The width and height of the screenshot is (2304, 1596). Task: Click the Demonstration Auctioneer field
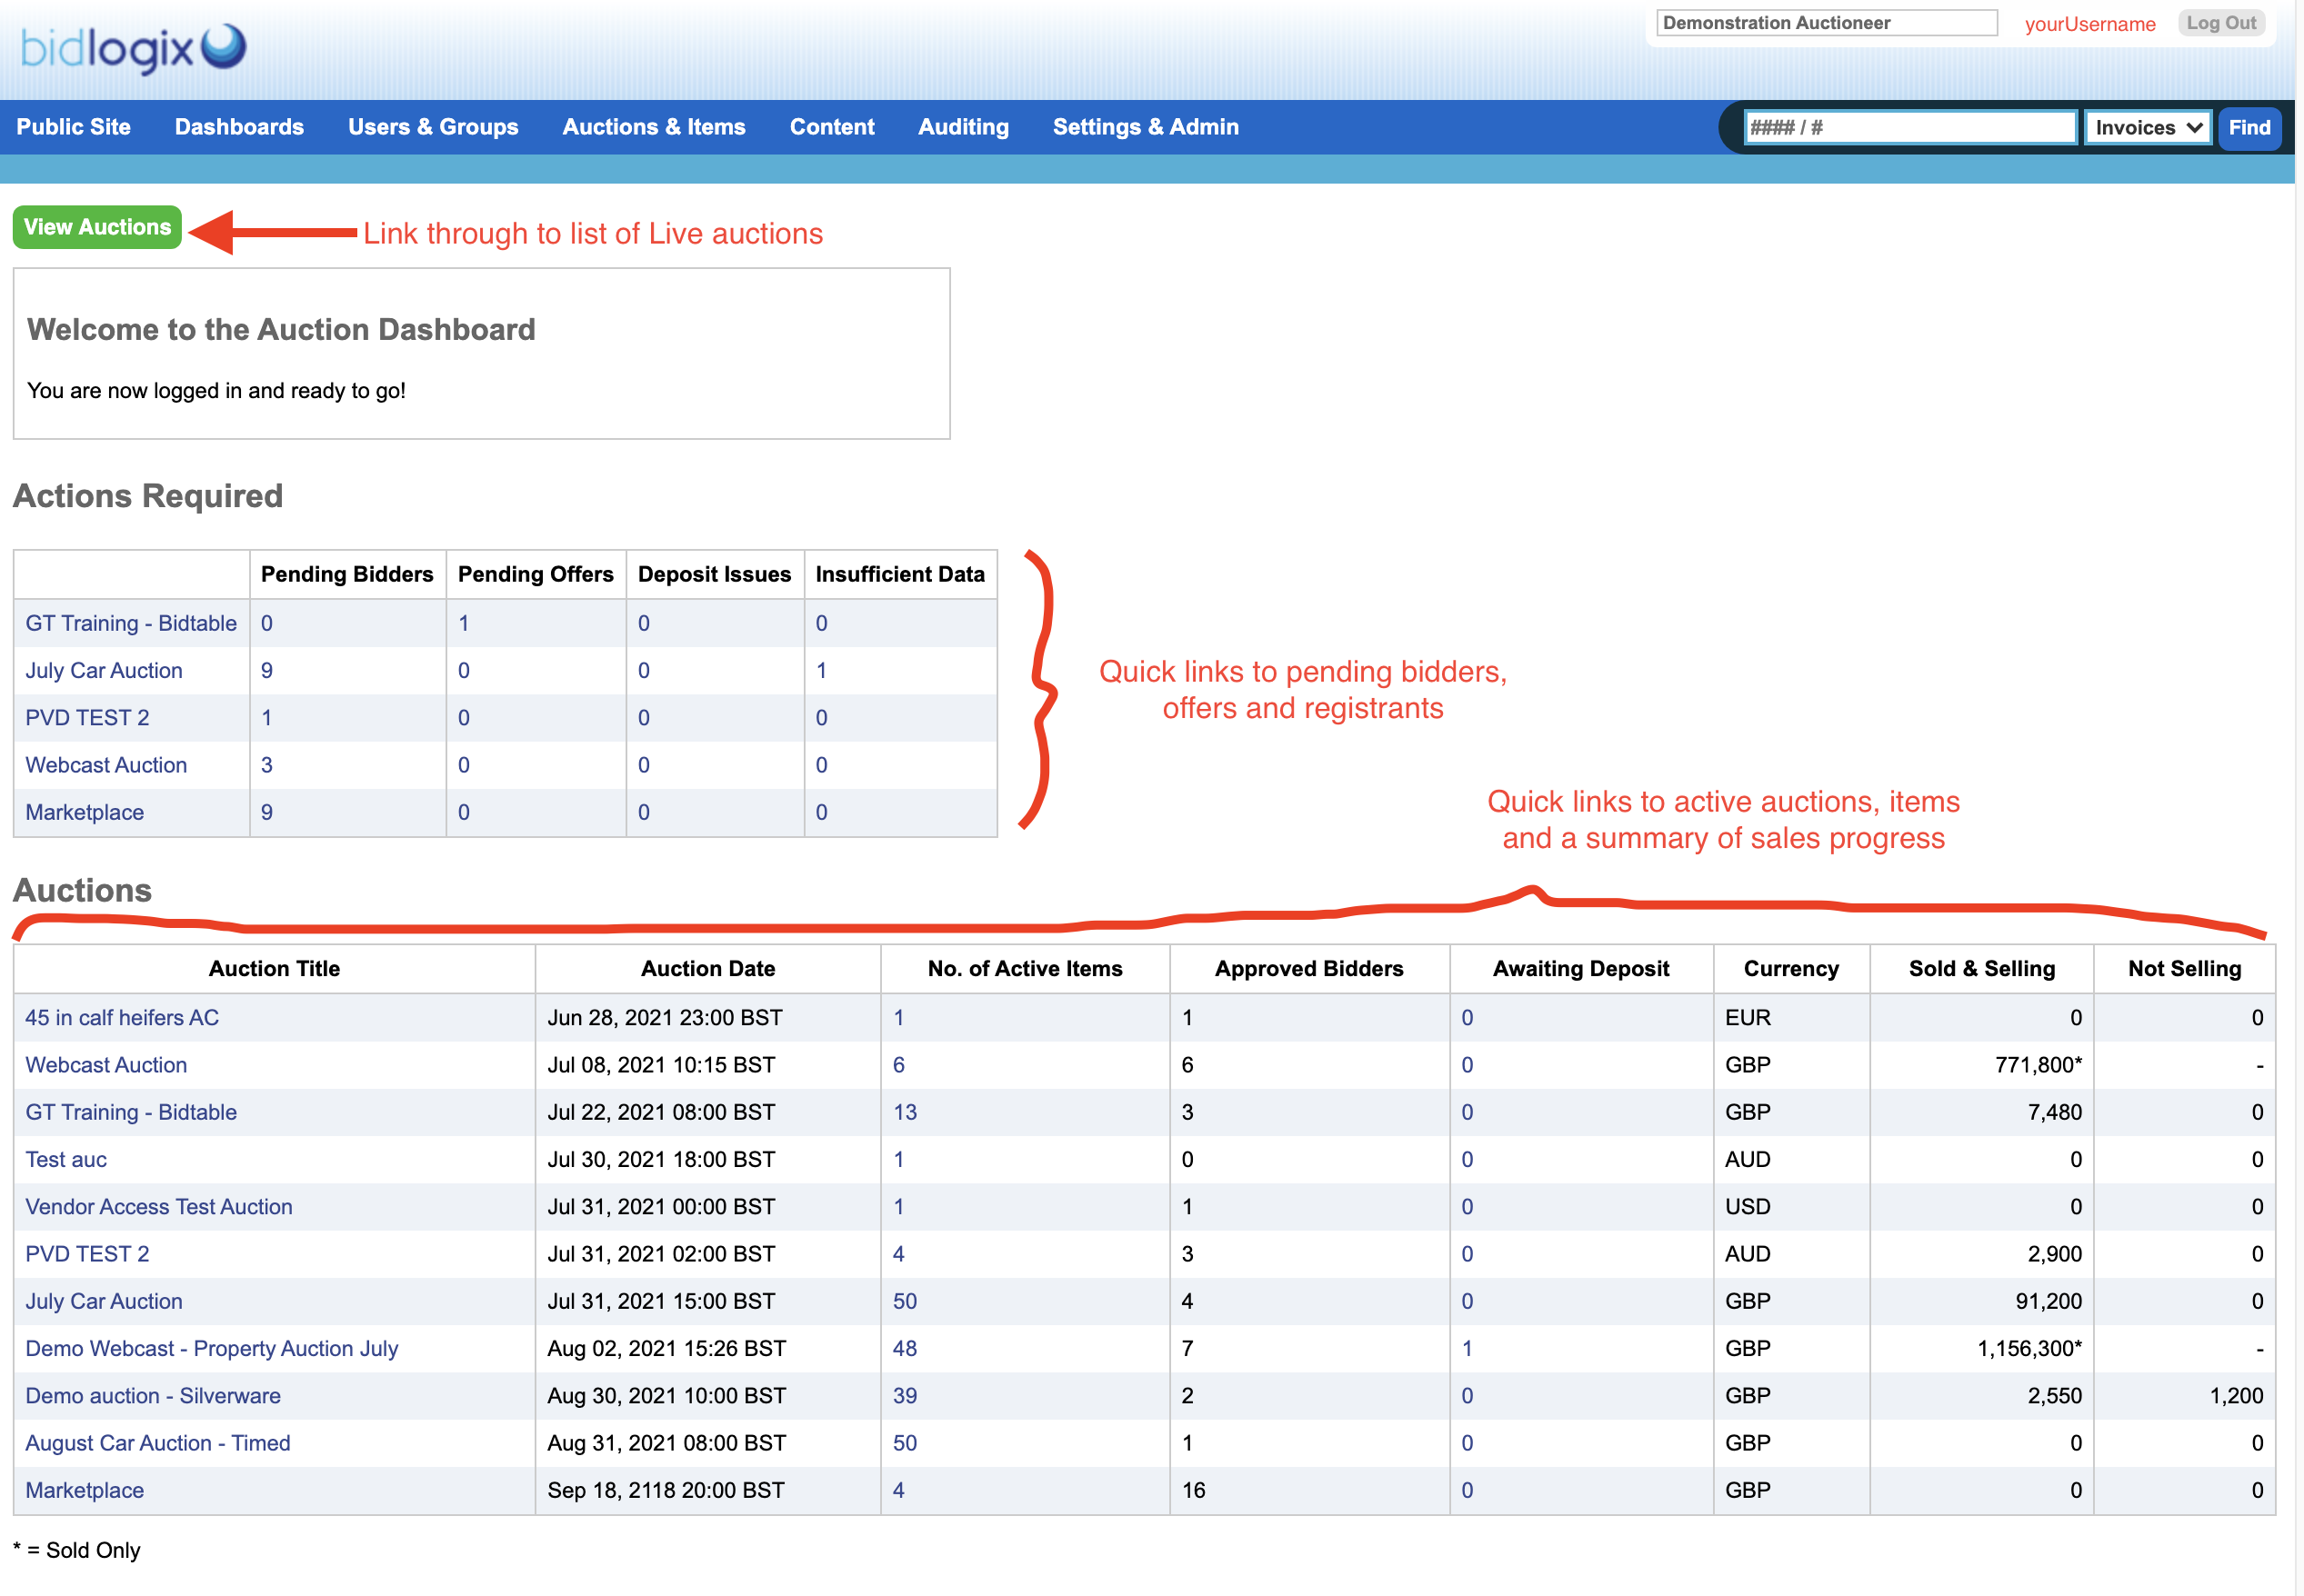(1826, 23)
